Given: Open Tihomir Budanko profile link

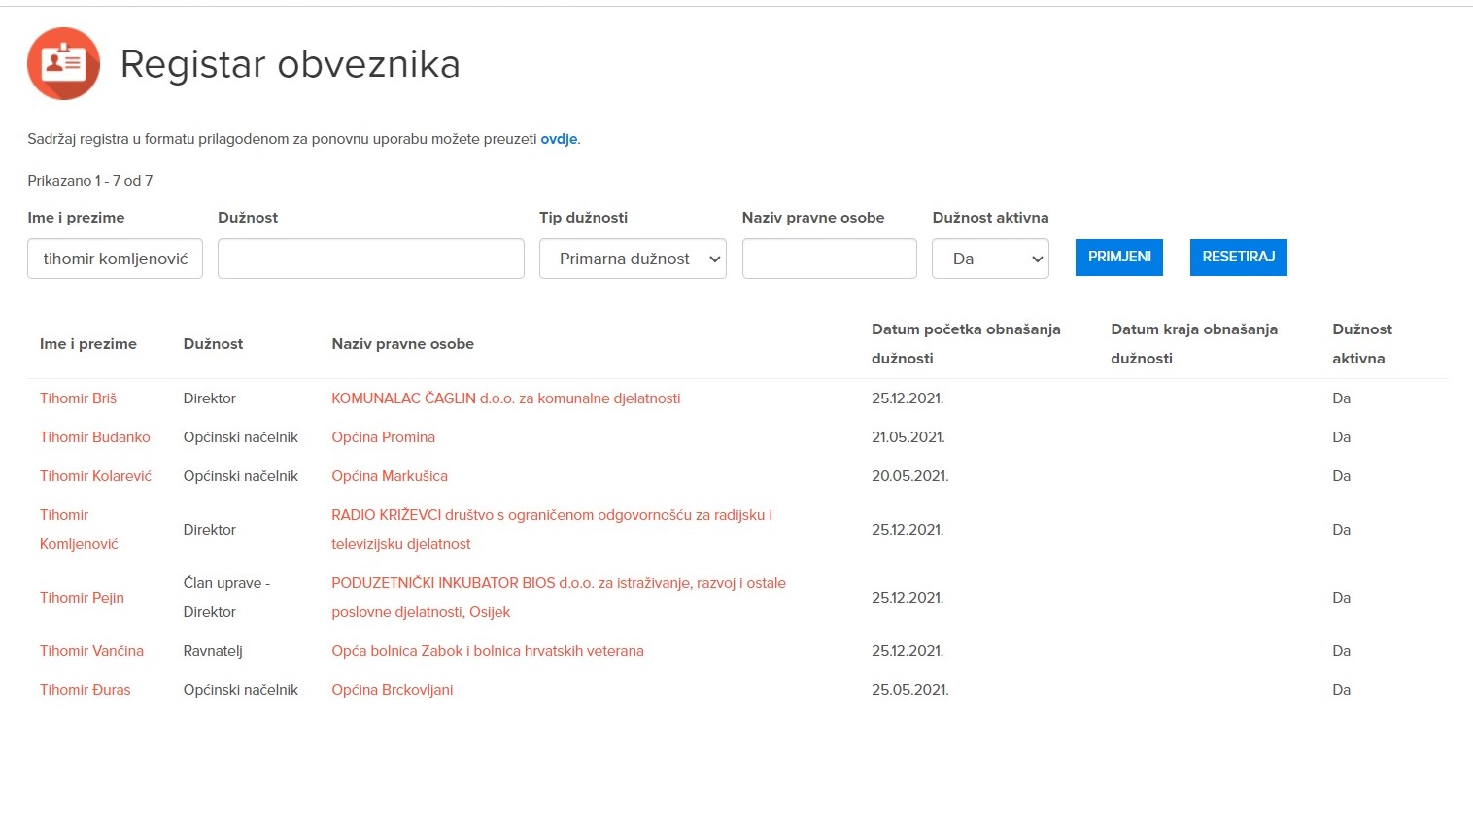Looking at the screenshot, I should coord(94,437).
